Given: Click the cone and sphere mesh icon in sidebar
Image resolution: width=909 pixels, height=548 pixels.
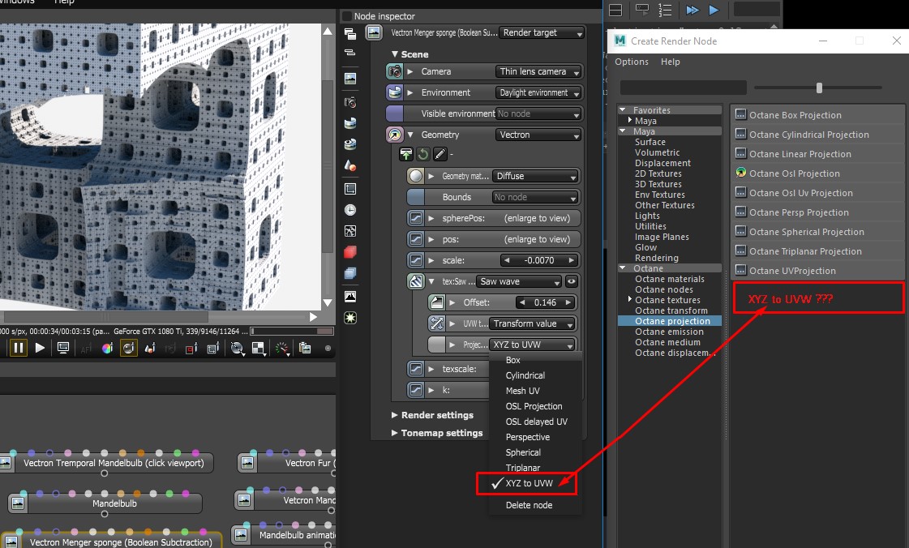Looking at the screenshot, I should (350, 165).
